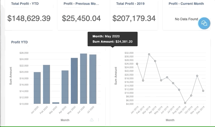Open the three-dot menu of Profit YTD chart
The image size is (215, 127).
point(98,120)
